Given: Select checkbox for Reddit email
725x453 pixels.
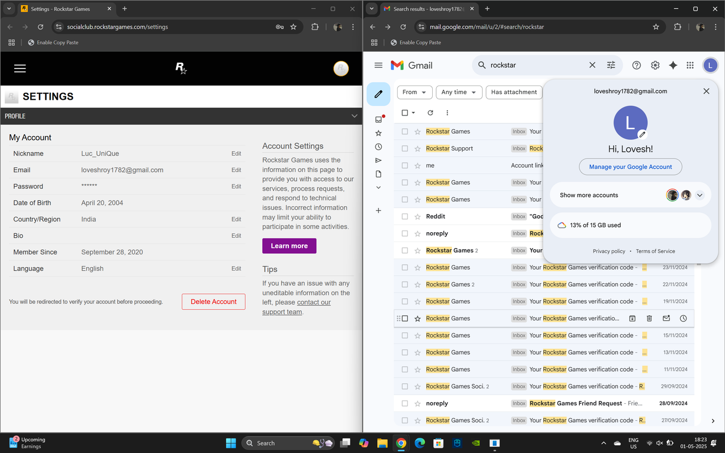Looking at the screenshot, I should point(404,216).
